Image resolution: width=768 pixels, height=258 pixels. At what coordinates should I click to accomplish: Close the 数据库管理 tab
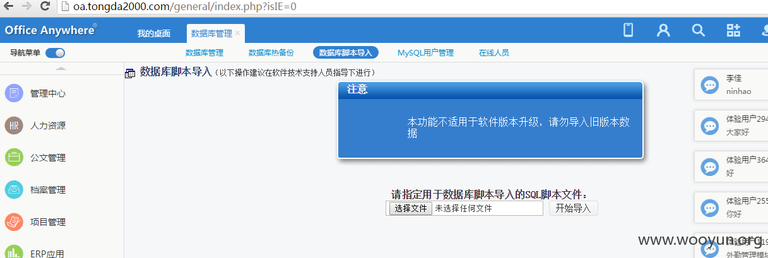pos(238,33)
